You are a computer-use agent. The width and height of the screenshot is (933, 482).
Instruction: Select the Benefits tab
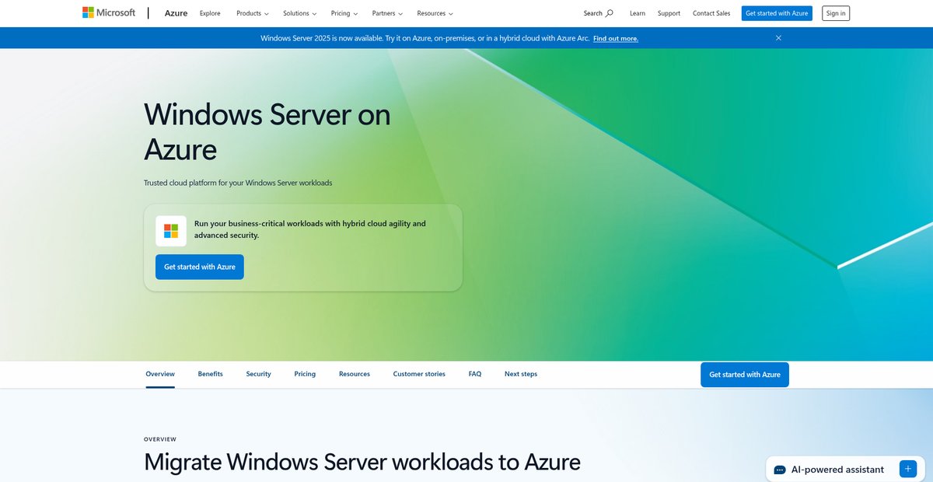(210, 374)
